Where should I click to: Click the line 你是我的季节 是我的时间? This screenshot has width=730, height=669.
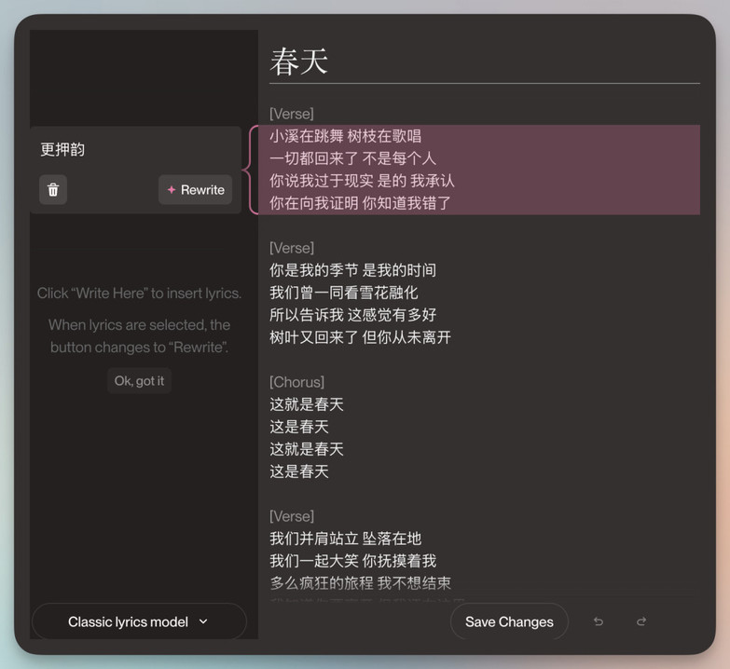(353, 270)
